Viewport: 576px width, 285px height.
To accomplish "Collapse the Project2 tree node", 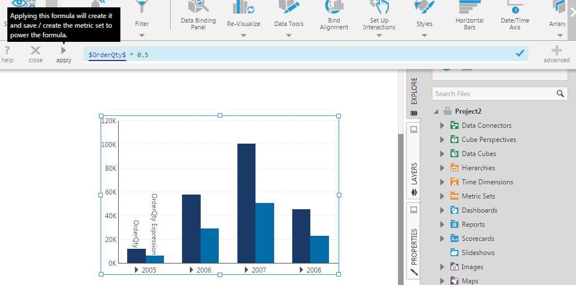I will (x=436, y=111).
